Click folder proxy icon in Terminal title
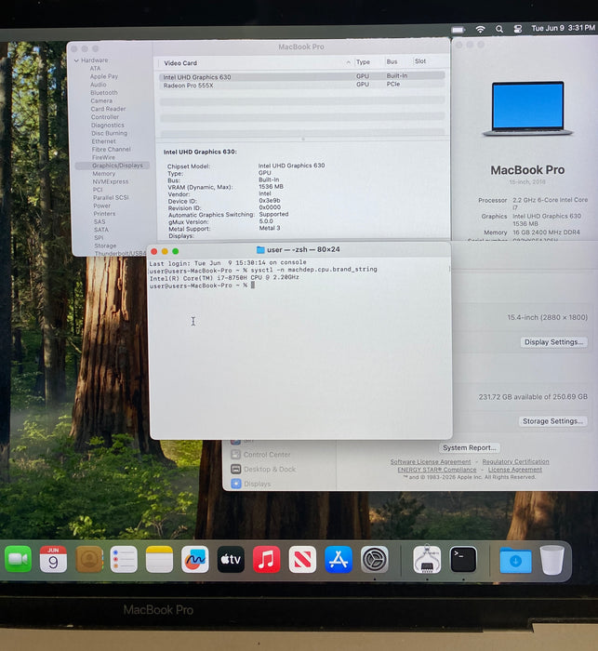The width and height of the screenshot is (598, 651). coord(260,249)
